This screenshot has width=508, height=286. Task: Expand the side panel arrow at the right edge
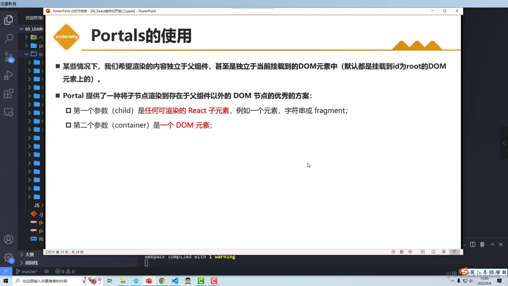[x=504, y=143]
